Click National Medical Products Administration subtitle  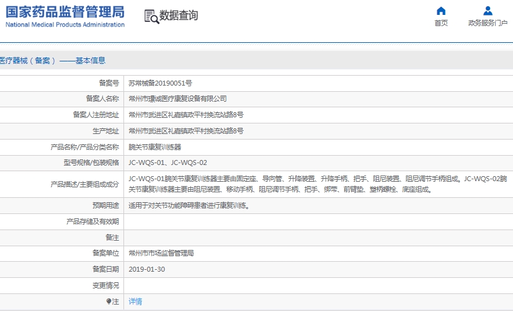(x=65, y=25)
